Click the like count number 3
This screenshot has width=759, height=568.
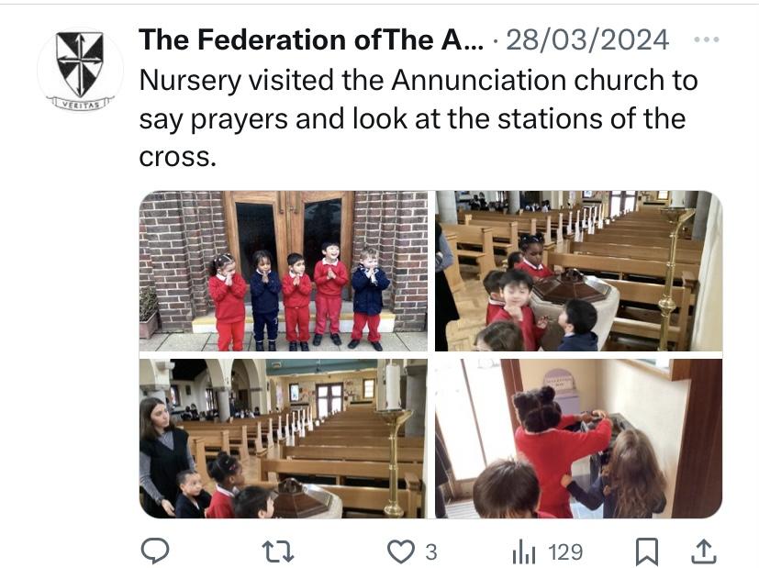pyautogui.click(x=430, y=551)
